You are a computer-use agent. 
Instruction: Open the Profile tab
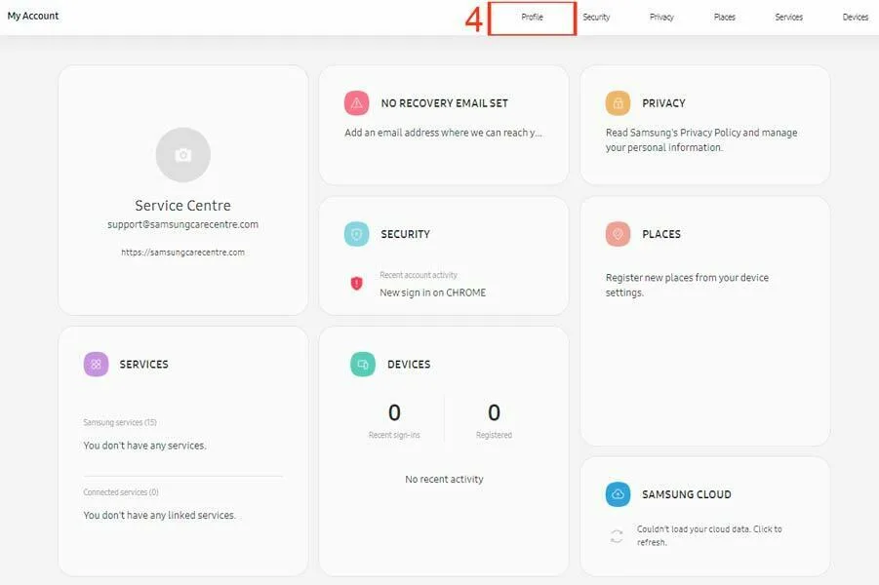point(532,18)
